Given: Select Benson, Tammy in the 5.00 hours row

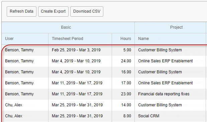Looking at the screenshot, I should pos(19,50).
